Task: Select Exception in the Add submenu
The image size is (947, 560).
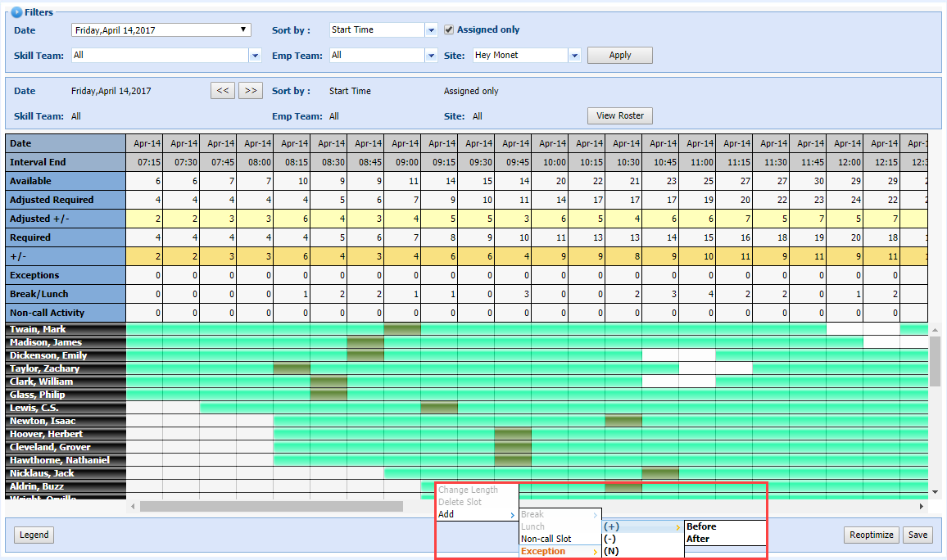Action: pyautogui.click(x=544, y=552)
